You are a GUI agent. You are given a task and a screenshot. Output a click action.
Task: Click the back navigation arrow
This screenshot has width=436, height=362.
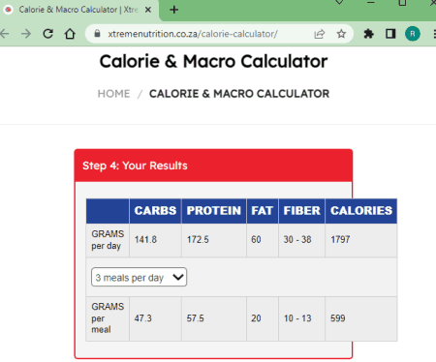pos(4,34)
